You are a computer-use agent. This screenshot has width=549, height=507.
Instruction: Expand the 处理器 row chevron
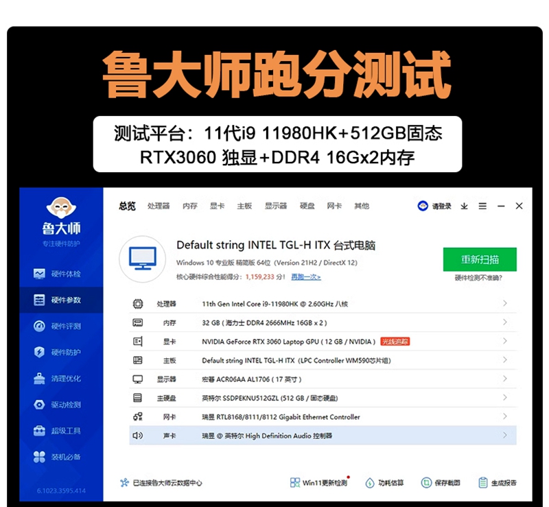505,303
